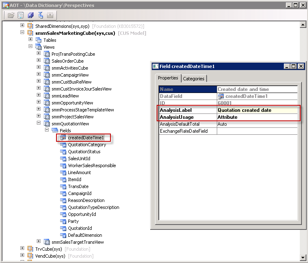Click the smmLeadView view icon
308x263 pixels.
tap(47, 96)
